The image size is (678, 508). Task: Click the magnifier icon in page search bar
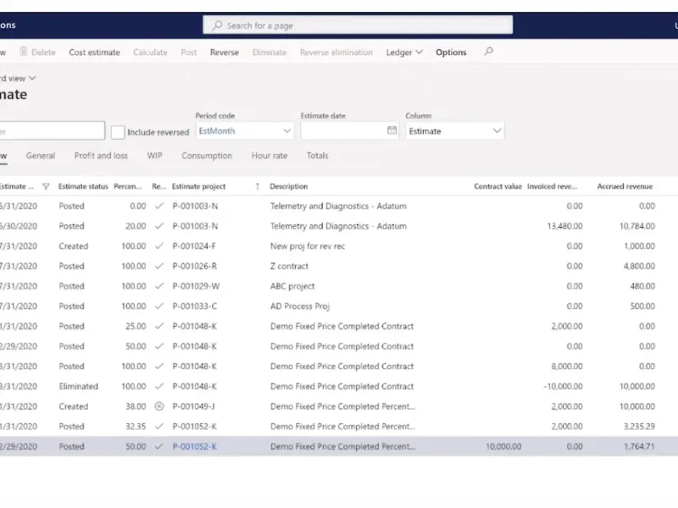218,25
